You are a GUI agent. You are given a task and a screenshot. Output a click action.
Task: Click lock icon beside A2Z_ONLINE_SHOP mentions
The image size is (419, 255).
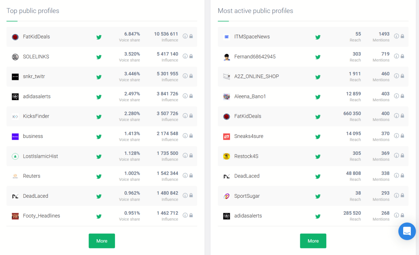click(402, 76)
